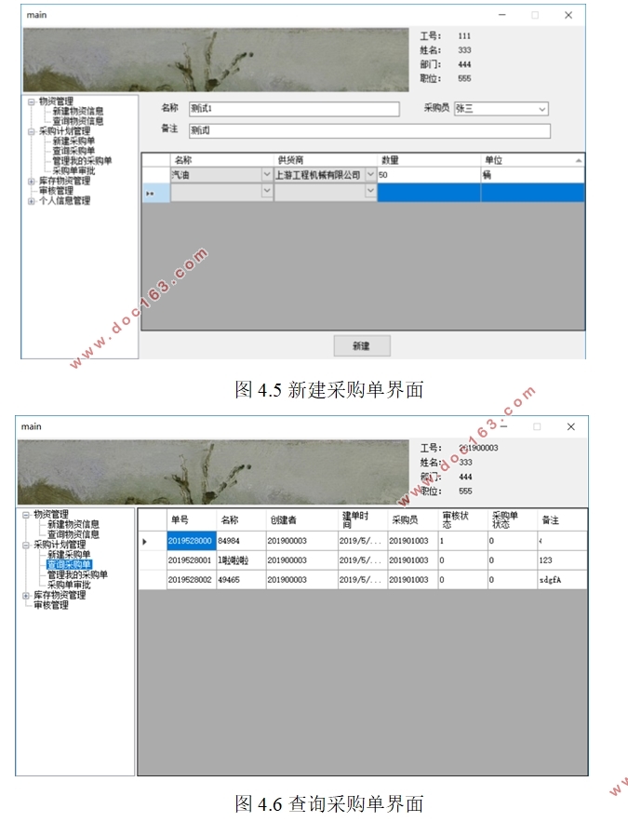Image resolution: width=628 pixels, height=822 pixels.
Task: Click the row header of order 2019528002
Action: (x=153, y=580)
